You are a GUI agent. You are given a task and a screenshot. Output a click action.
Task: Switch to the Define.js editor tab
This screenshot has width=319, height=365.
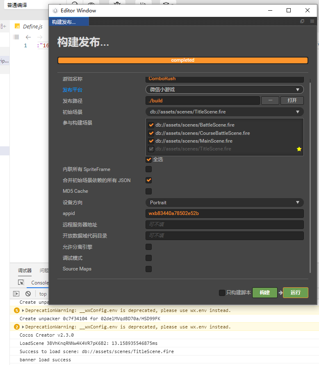click(29, 26)
